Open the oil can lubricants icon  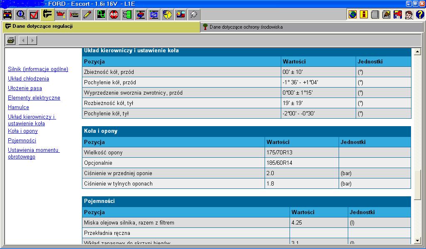(x=61, y=15)
